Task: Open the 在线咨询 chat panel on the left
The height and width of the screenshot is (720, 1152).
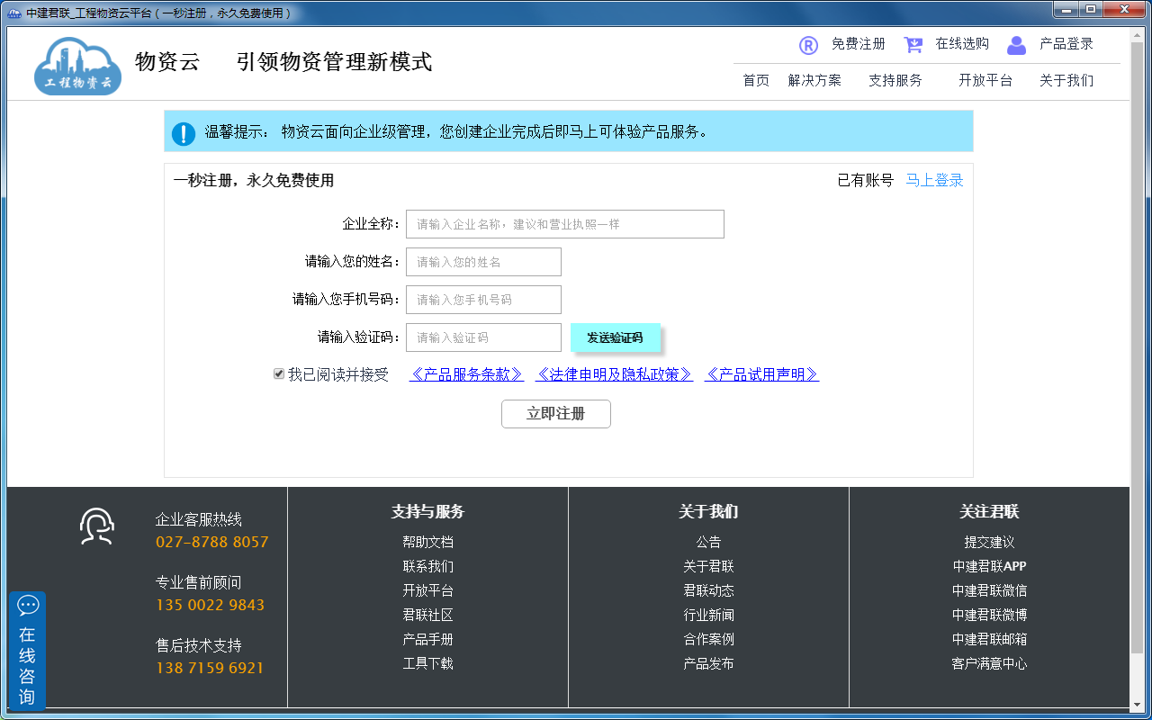Action: 27,648
